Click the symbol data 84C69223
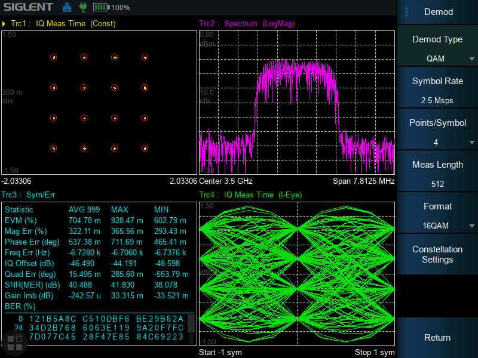This screenshot has height=358, width=478. [x=160, y=337]
